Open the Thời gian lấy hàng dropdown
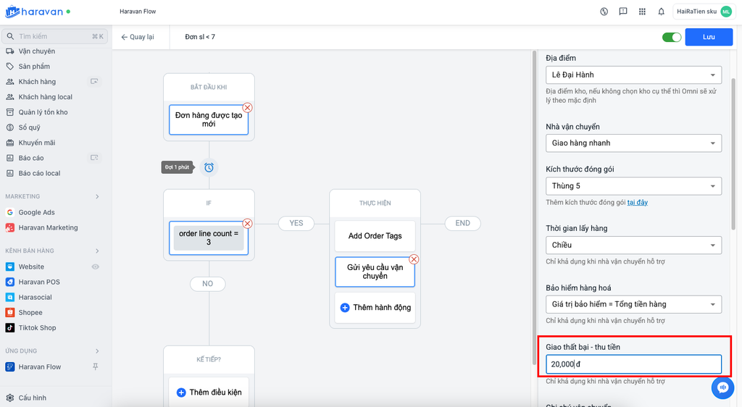The image size is (742, 407). [x=633, y=245]
